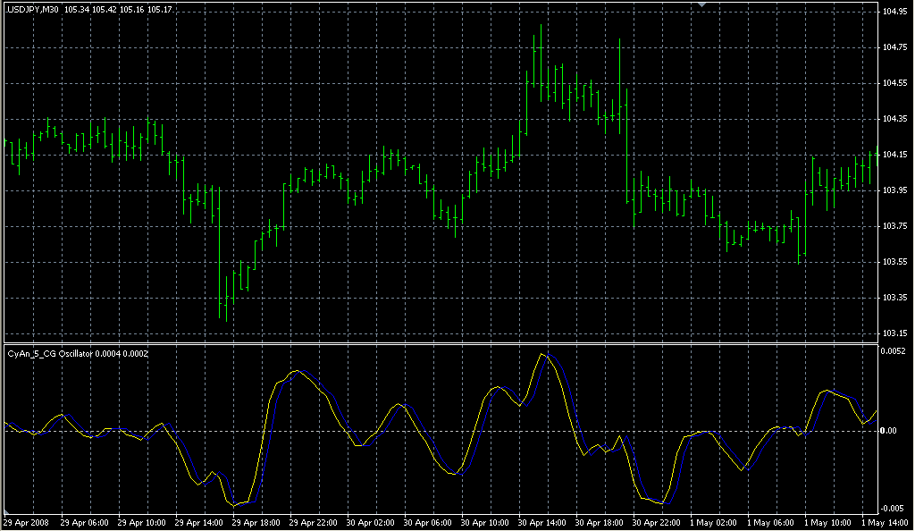Click the oscillator trough near 29 Apr 18:00
Screen dimensions: 915x531
pos(235,505)
